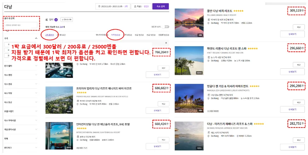Click 상세보기 for Pullman Danang Beach Resort
308x155 pixels.
point(292,34)
